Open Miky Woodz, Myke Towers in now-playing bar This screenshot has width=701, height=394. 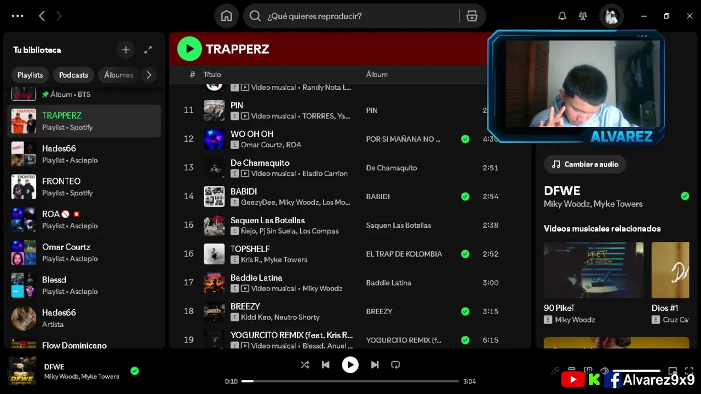click(x=82, y=376)
